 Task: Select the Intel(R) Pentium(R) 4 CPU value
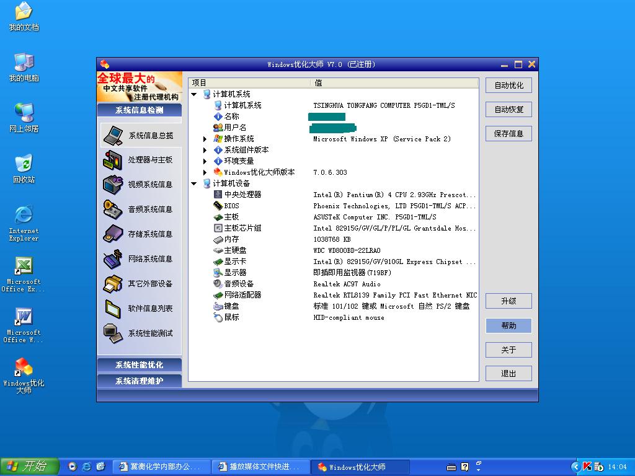394,195
